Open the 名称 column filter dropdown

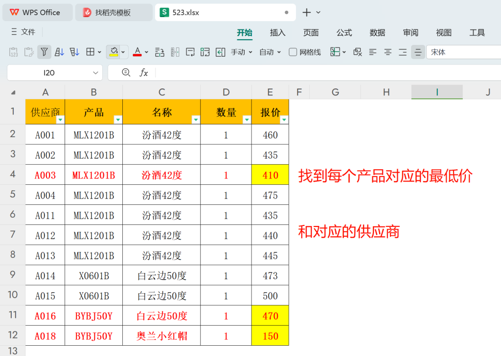196,119
